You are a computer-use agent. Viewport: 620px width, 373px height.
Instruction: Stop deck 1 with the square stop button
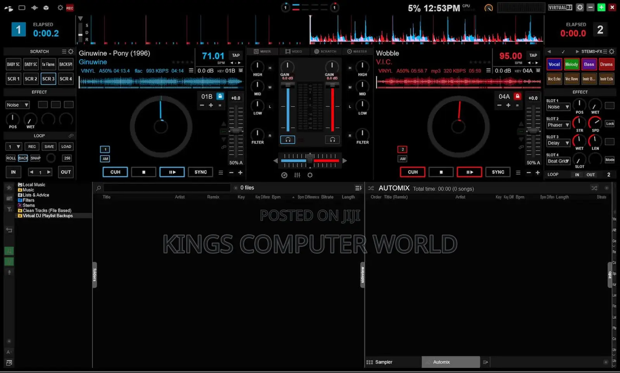coord(144,172)
